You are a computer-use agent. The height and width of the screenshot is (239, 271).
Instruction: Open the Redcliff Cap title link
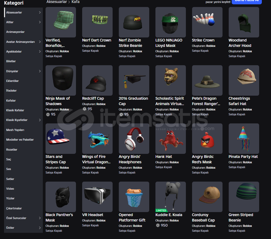pyautogui.click(x=93, y=98)
